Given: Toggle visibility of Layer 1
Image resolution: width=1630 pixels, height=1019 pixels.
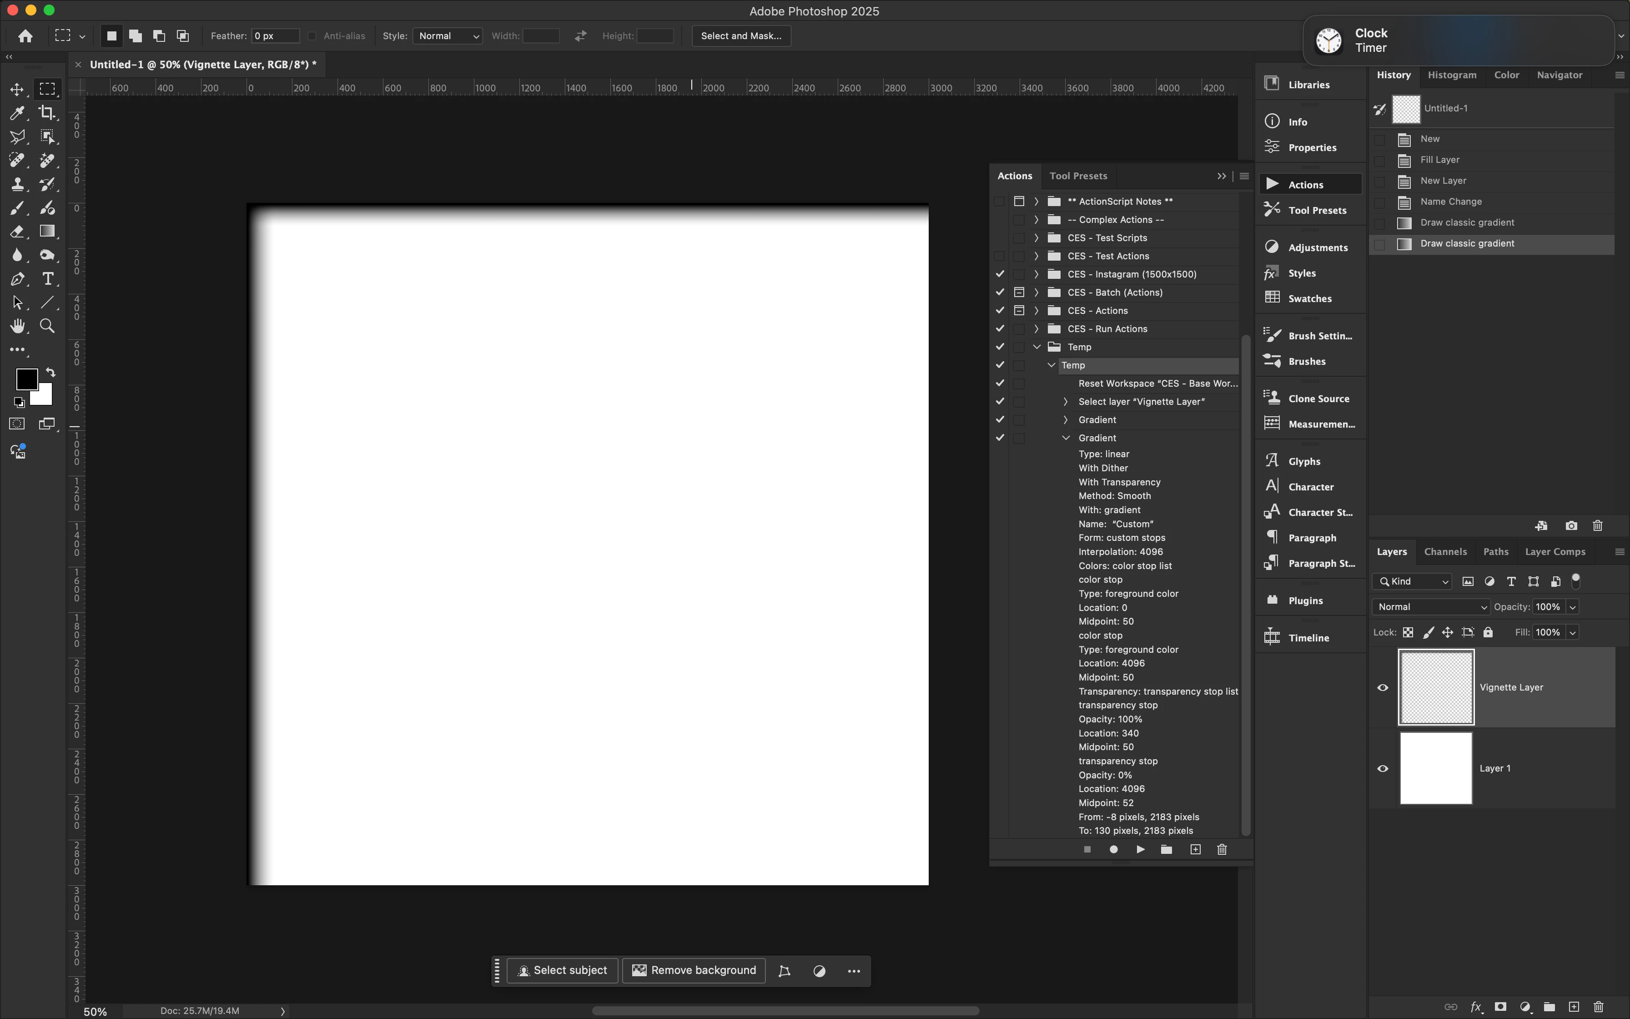Looking at the screenshot, I should coord(1383,768).
